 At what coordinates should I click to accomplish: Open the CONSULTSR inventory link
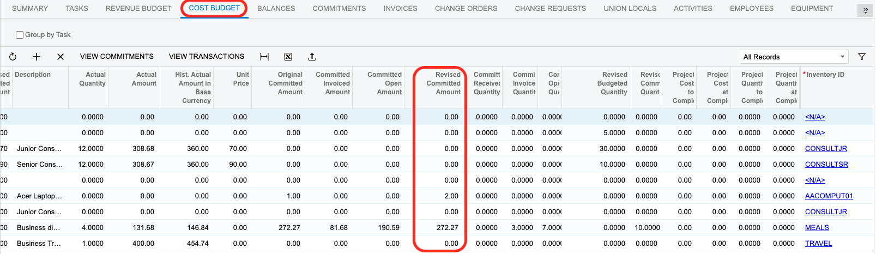pos(826,165)
